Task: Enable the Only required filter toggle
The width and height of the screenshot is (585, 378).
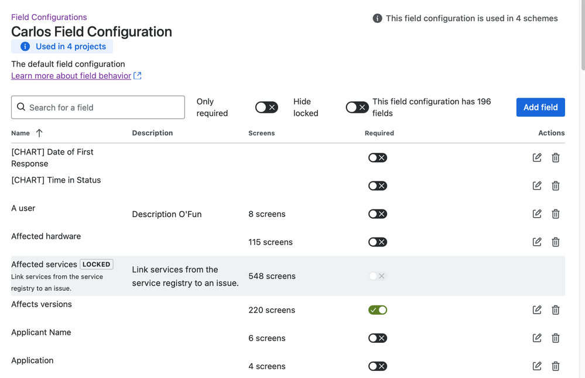Action: point(266,108)
